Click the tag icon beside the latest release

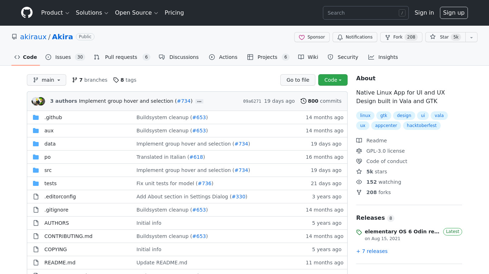(359, 232)
